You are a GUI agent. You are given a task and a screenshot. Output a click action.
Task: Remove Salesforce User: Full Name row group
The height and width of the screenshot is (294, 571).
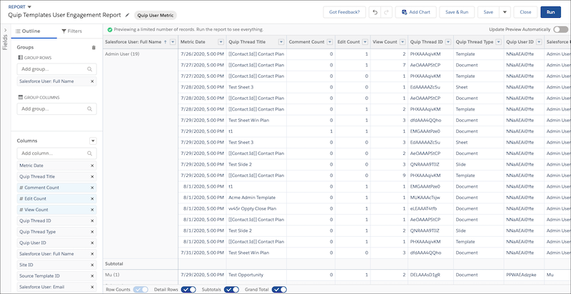pyautogui.click(x=92, y=81)
